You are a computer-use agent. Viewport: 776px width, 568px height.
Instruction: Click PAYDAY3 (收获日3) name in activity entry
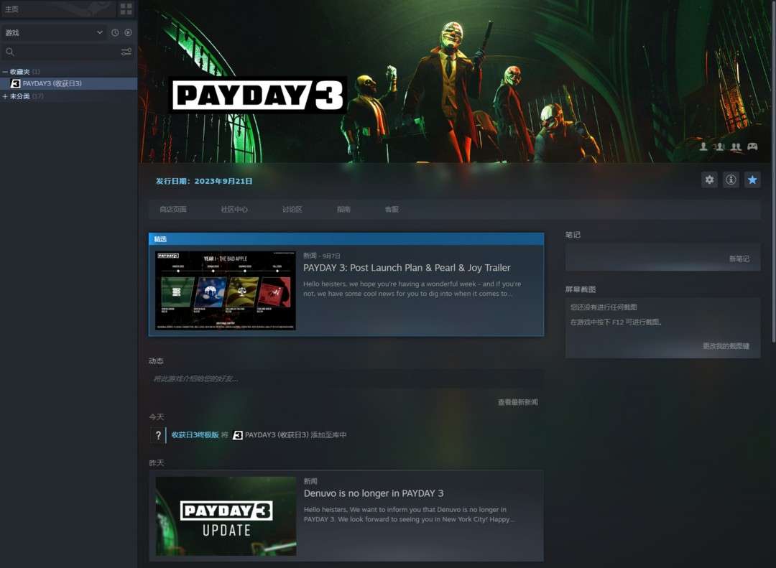277,435
